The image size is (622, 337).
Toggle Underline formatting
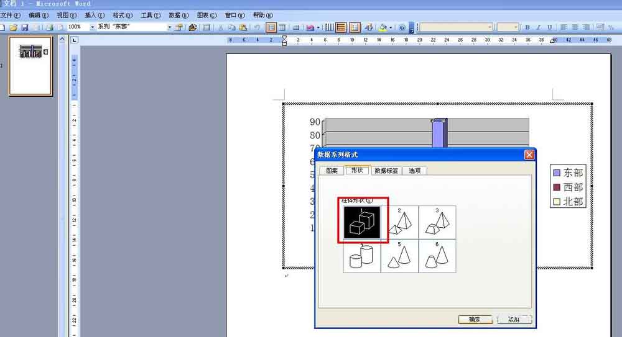pos(549,27)
